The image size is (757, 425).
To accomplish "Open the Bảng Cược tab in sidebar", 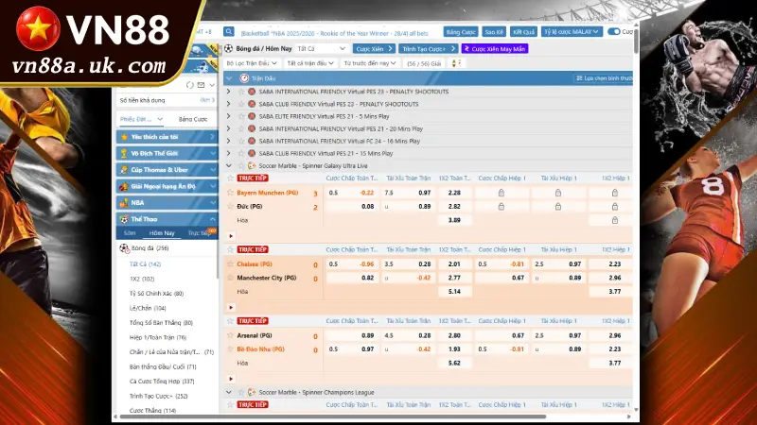I will [193, 119].
